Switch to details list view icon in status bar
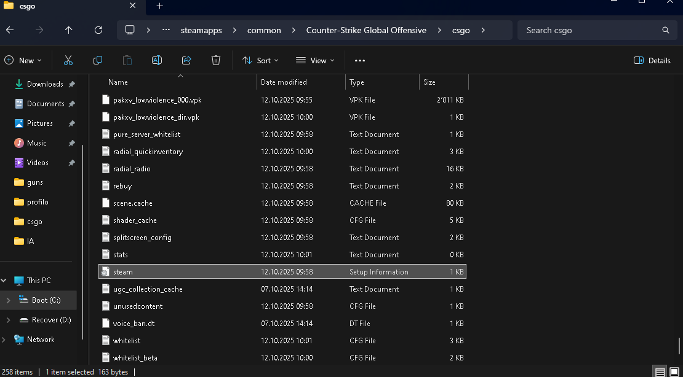Image resolution: width=683 pixels, height=377 pixels. coord(660,372)
